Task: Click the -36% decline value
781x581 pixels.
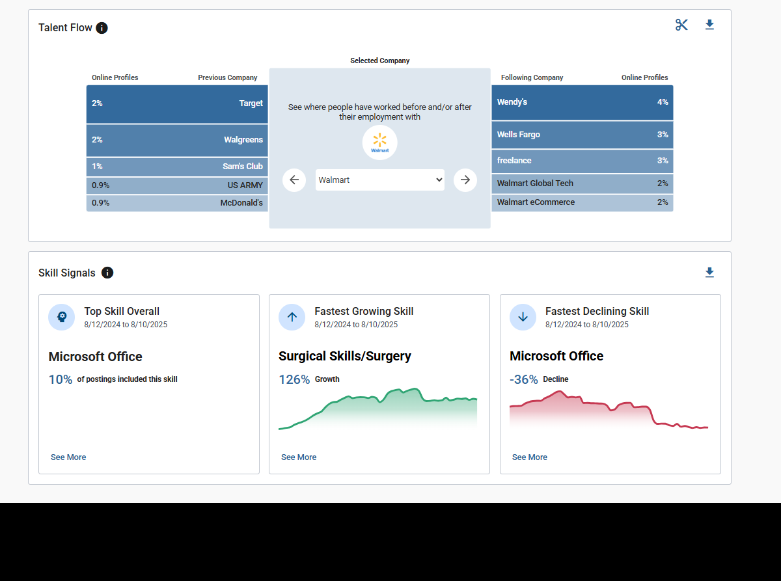Action: pos(524,379)
